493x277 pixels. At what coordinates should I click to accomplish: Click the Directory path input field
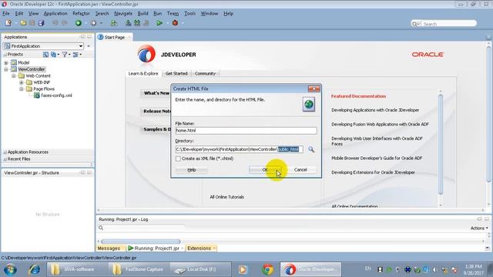point(240,149)
